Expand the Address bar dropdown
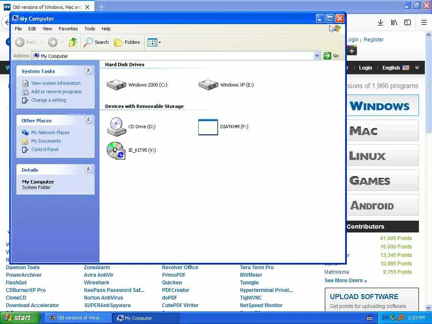This screenshot has height=324, width=432. click(317, 56)
